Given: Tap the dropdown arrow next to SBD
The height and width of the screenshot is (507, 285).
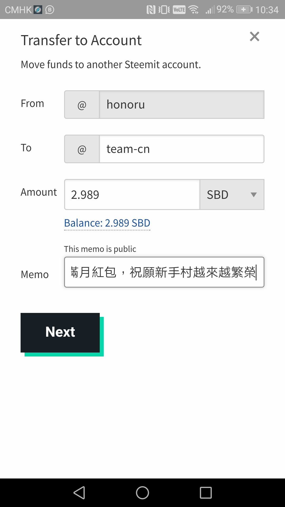Looking at the screenshot, I should tap(254, 195).
